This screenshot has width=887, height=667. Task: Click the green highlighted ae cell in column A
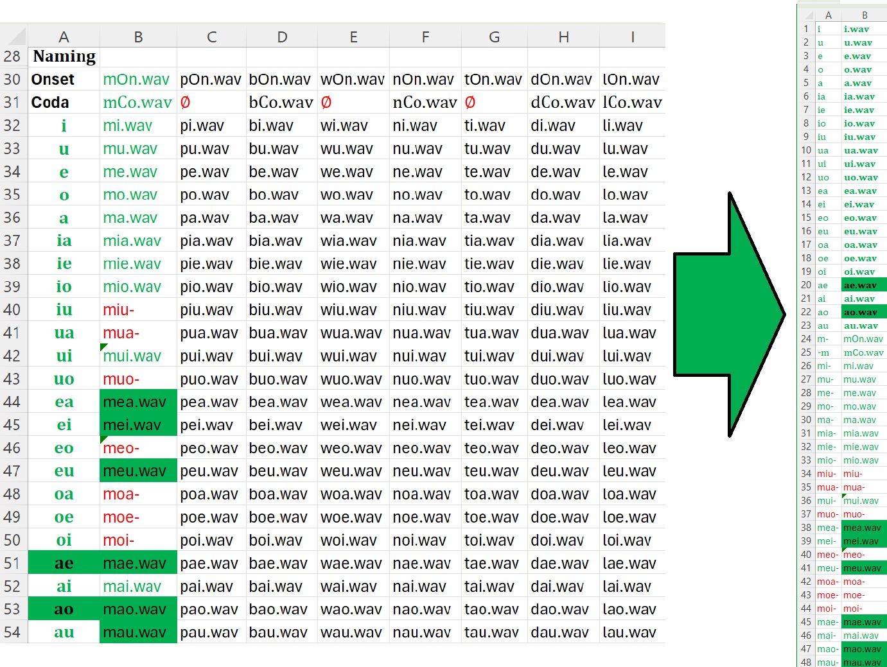click(x=64, y=563)
